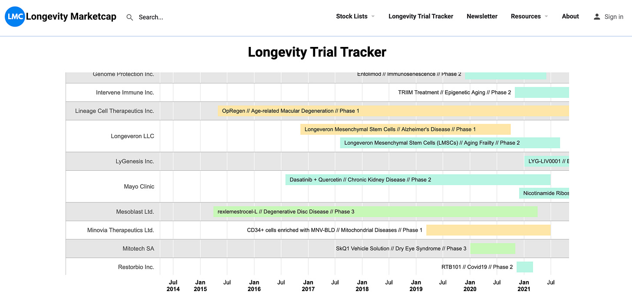632x305 pixels.
Task: Click the blue LMC logo icon
Action: (15, 17)
